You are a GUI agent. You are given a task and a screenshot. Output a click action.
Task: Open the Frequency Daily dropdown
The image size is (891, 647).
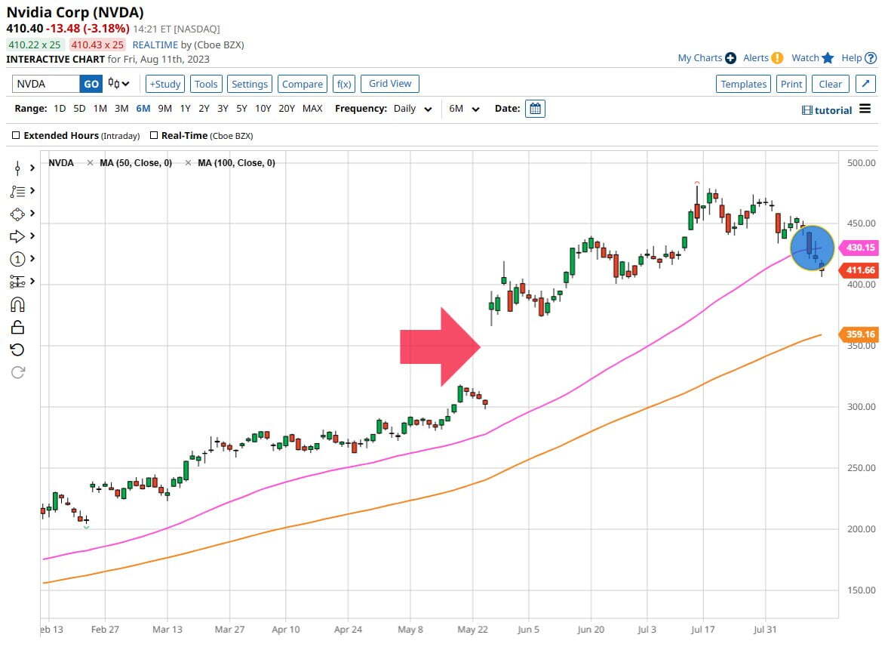[413, 109]
